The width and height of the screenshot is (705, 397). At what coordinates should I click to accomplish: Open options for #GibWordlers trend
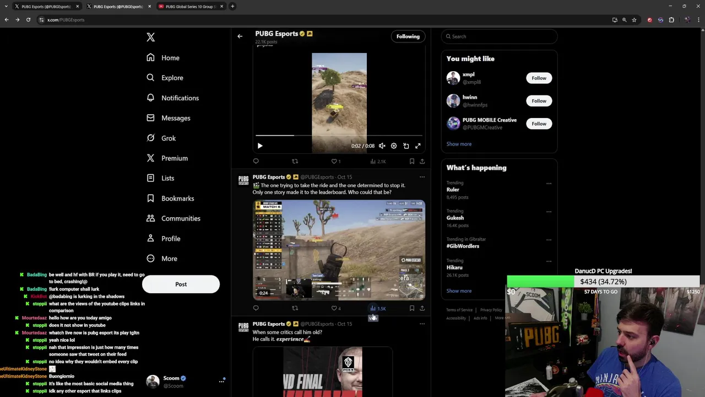tap(549, 240)
